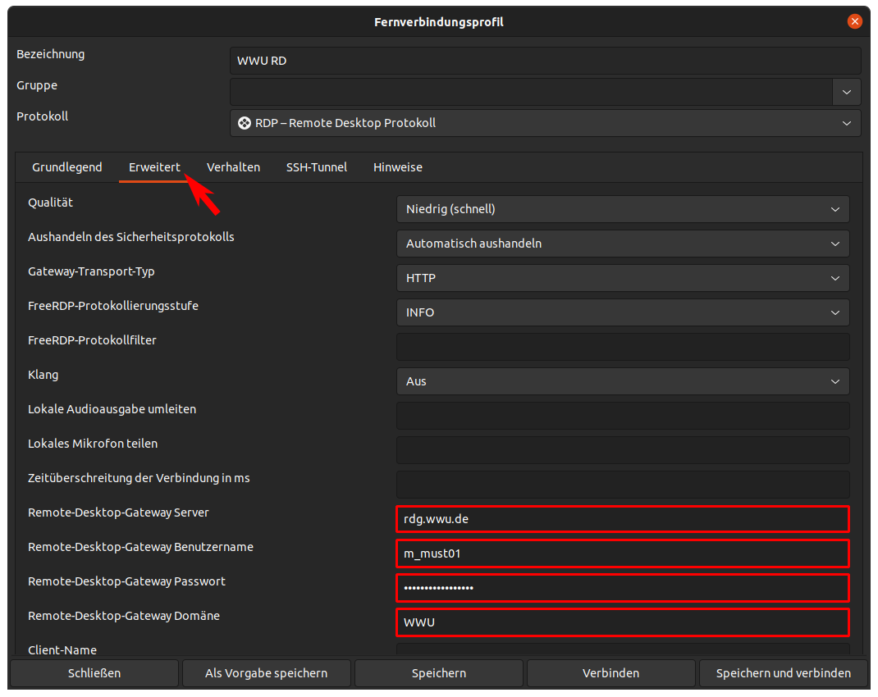Viewport: 878px width, 697px height.
Task: Select the Erweitert tab
Action: click(x=154, y=167)
